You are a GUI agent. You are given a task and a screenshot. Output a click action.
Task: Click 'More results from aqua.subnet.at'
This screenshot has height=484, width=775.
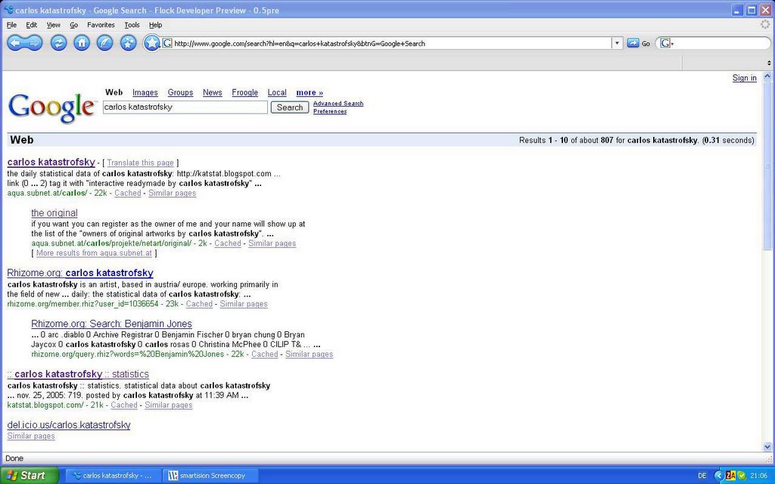[94, 253]
